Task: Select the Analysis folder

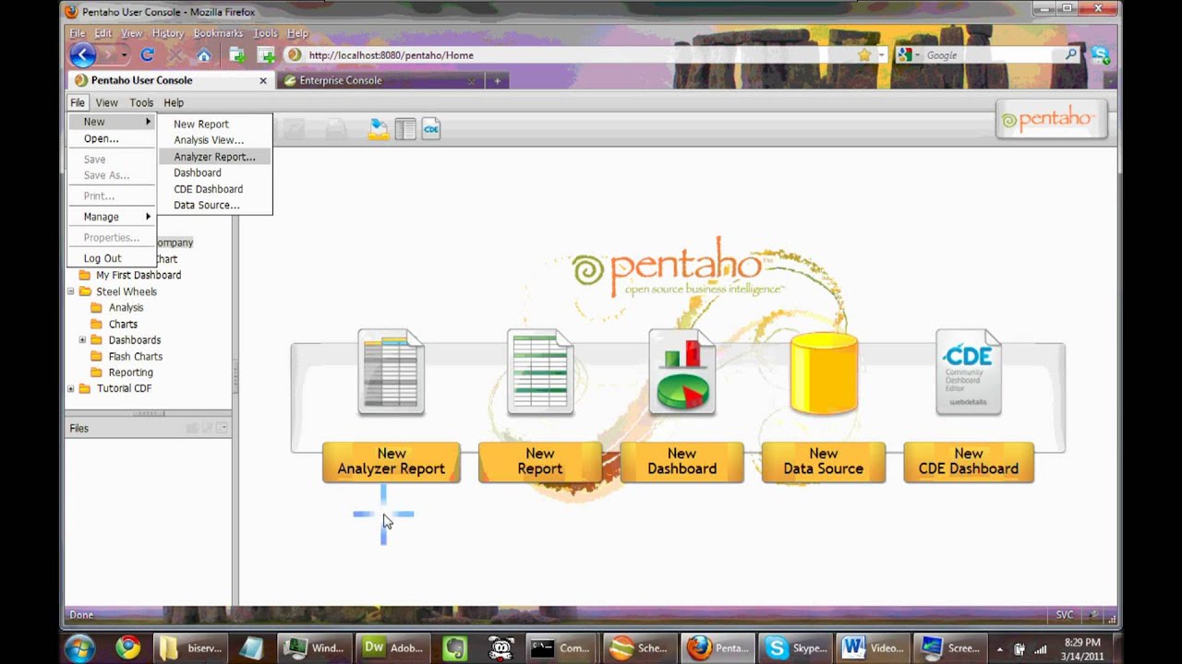Action: pos(126,308)
